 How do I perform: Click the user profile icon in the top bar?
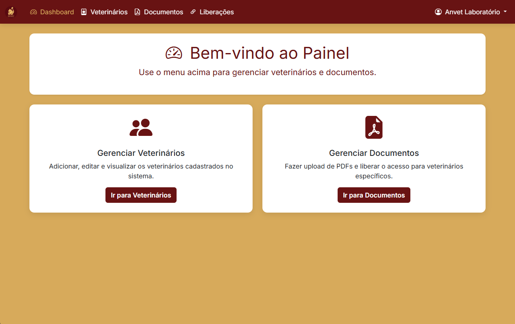pyautogui.click(x=438, y=12)
